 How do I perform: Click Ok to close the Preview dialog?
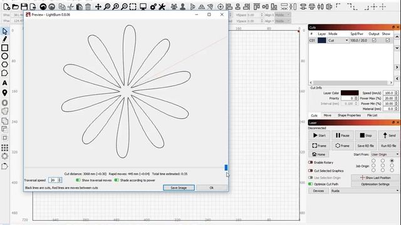pyautogui.click(x=212, y=187)
